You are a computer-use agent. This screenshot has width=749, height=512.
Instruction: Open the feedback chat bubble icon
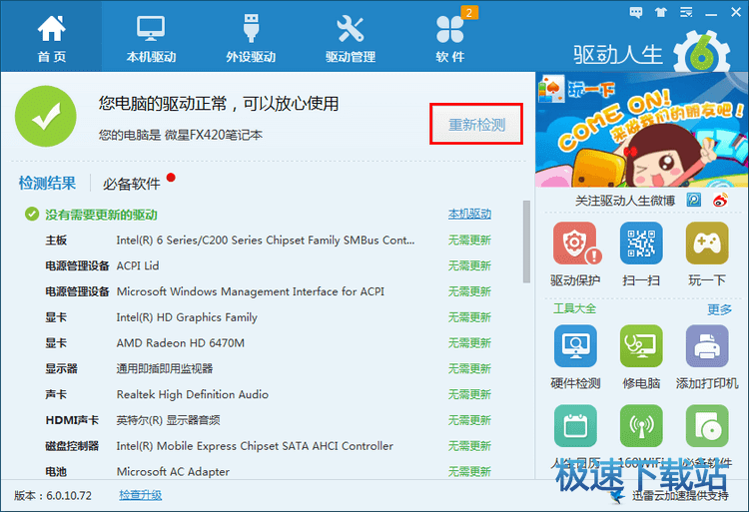click(x=636, y=13)
